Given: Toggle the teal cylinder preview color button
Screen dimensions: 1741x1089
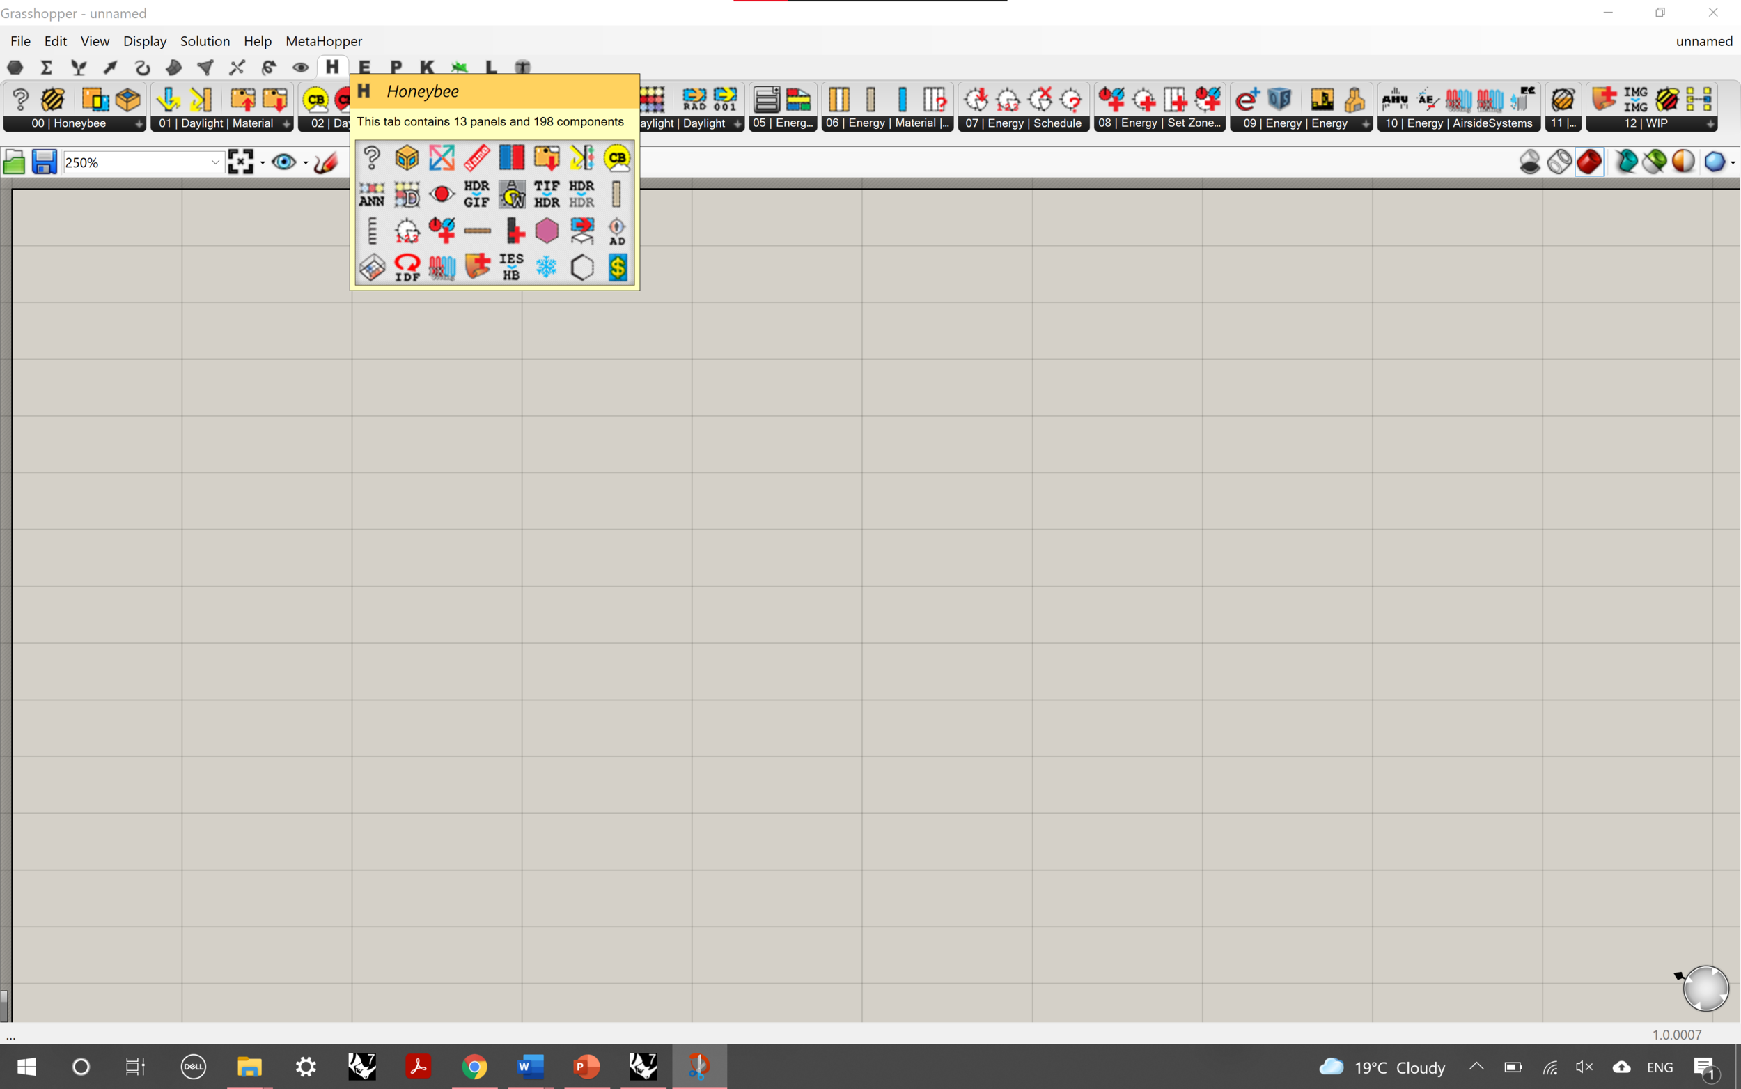Looking at the screenshot, I should tap(1626, 162).
